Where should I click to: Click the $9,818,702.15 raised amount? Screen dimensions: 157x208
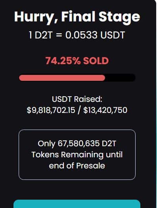click(x=51, y=110)
